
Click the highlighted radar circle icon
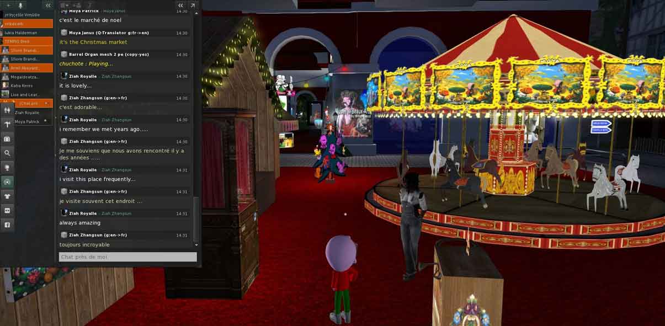(7, 181)
